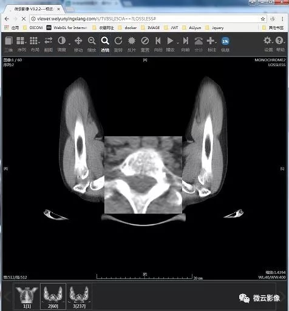The image size is (289, 311).
Task: Open the settings gear menu
Action: [268, 44]
